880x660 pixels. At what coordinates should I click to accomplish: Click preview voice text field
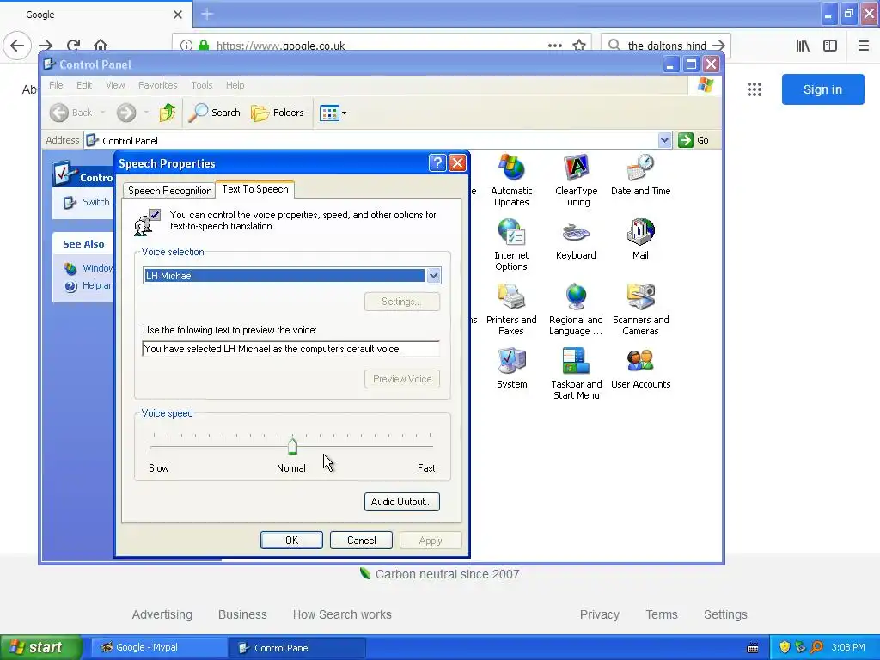290,349
